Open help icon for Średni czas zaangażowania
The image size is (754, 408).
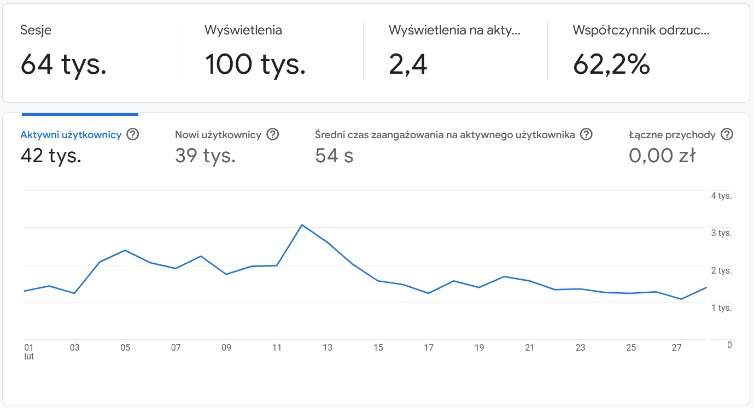(586, 134)
